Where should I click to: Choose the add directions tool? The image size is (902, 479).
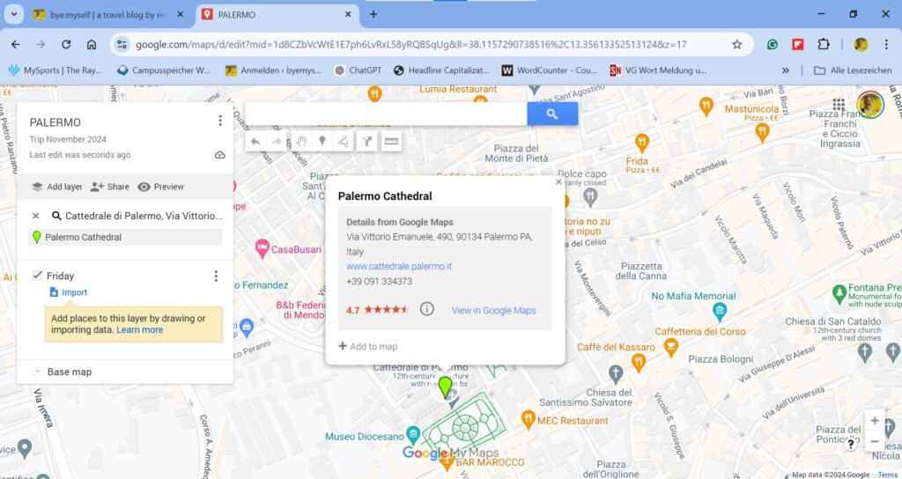click(367, 142)
